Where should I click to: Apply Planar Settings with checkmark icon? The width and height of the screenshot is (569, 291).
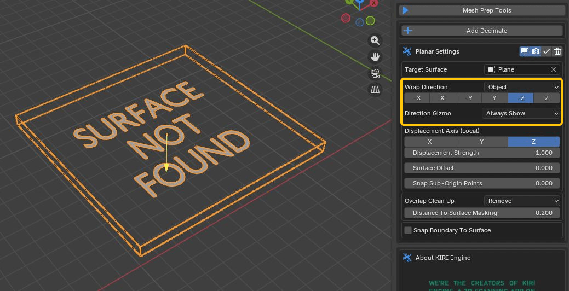(547, 51)
